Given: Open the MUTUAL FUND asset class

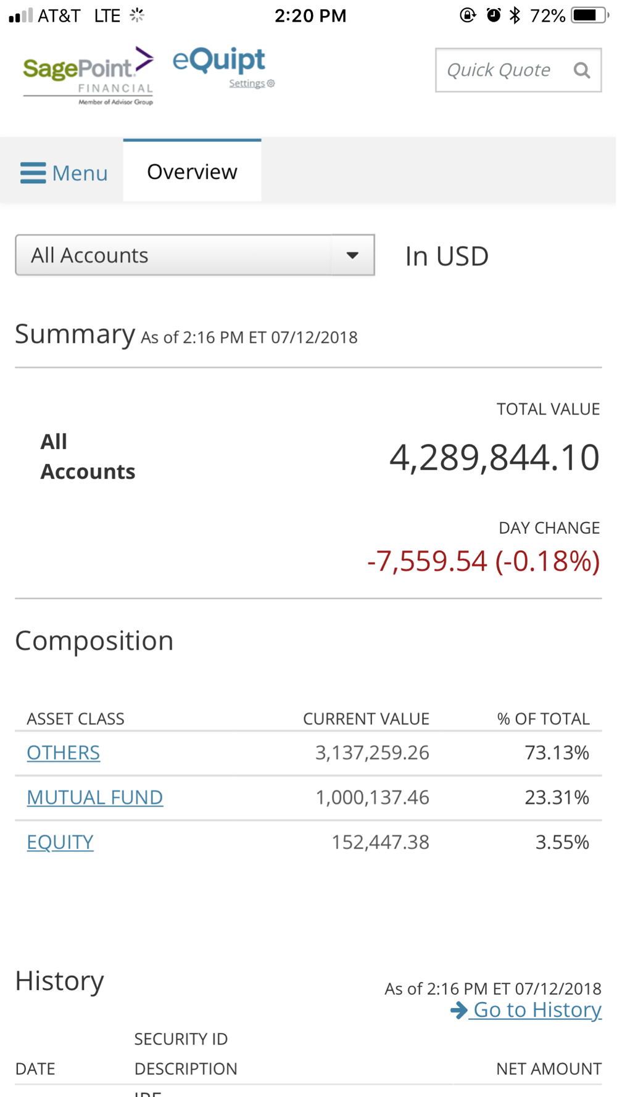Looking at the screenshot, I should click(x=94, y=797).
